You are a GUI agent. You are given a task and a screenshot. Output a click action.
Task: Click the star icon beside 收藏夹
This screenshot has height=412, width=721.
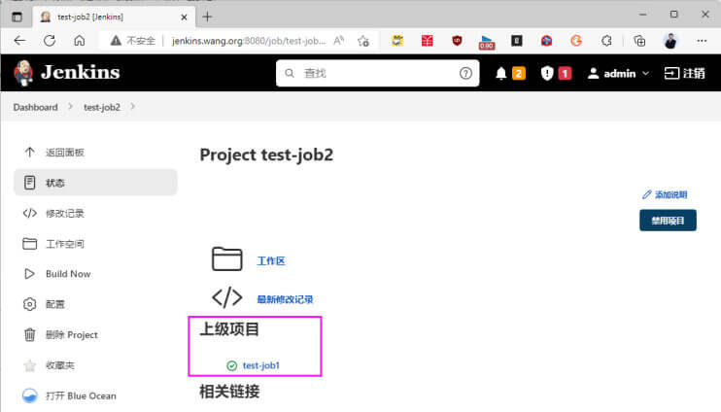coord(30,365)
